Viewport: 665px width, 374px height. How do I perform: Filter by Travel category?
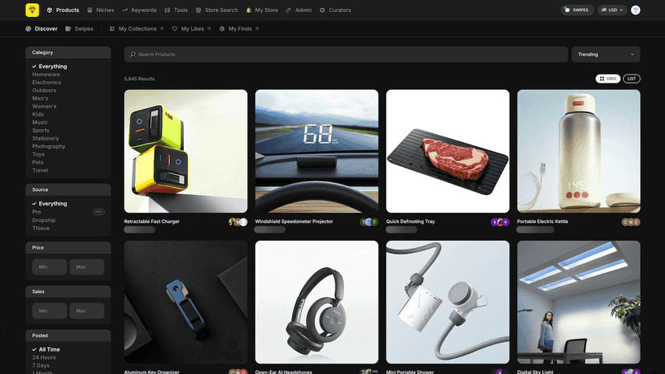40,170
